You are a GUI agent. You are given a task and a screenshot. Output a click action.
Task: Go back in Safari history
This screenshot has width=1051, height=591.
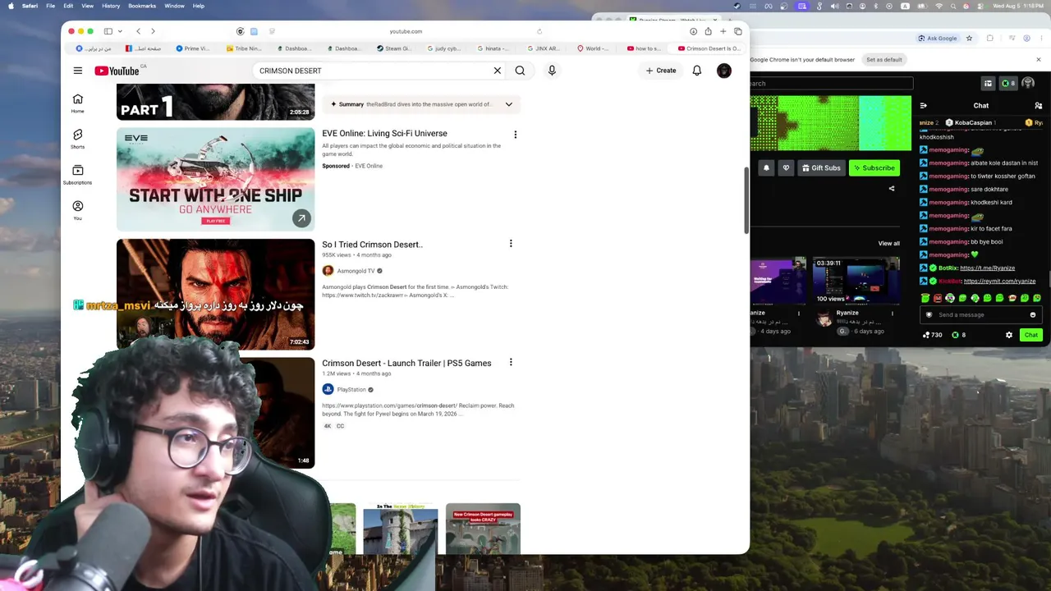[138, 31]
